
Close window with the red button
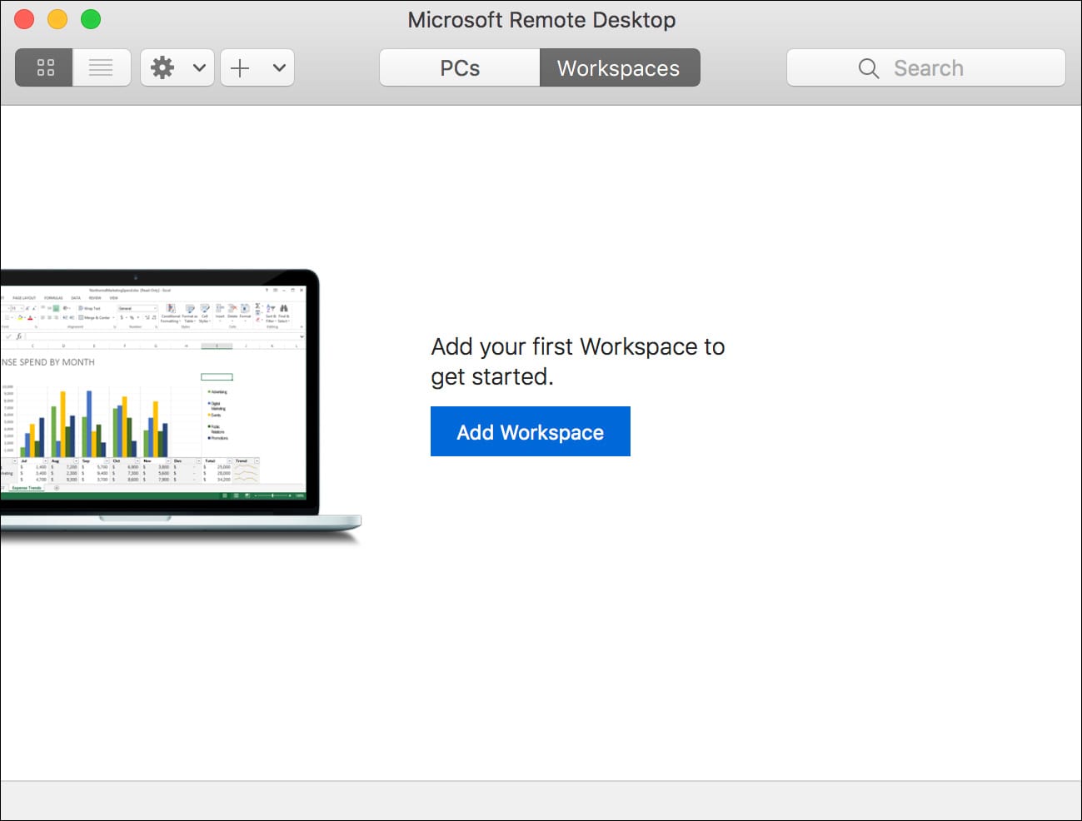click(24, 19)
